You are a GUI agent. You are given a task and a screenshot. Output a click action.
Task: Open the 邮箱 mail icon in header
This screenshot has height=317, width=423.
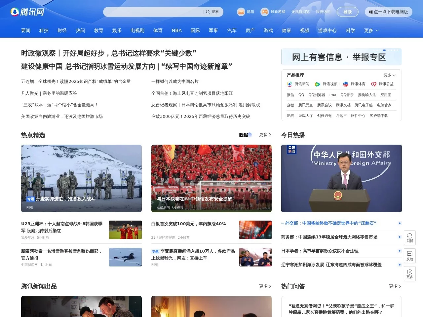[x=241, y=12]
